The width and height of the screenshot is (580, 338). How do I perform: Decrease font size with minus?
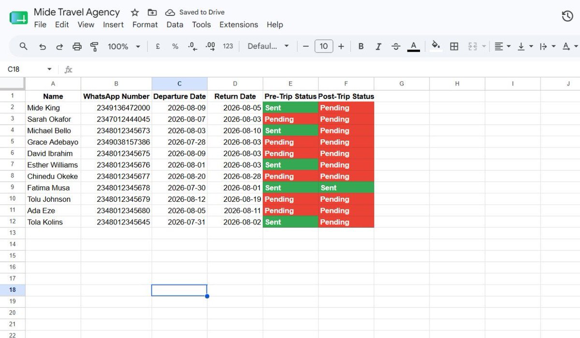tap(306, 46)
